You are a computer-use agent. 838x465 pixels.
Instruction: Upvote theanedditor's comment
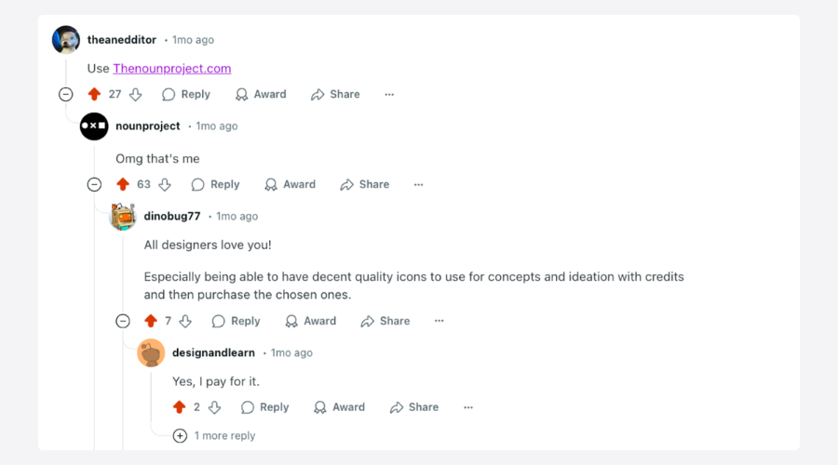tap(94, 95)
